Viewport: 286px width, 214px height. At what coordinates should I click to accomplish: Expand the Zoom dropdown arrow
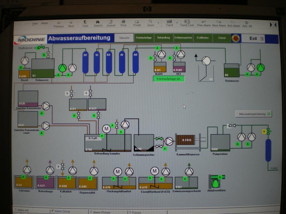point(159,23)
